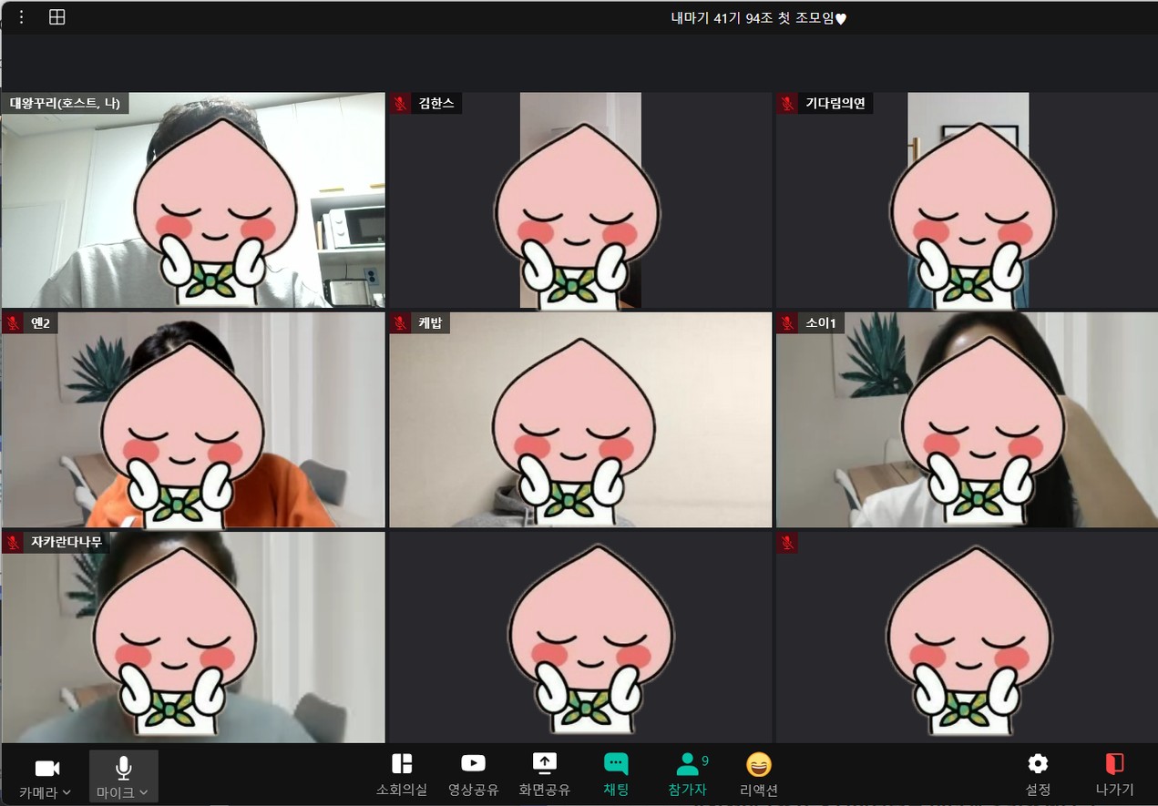The width and height of the screenshot is (1158, 806).
Task: Click the name label 김한스
Action: (436, 103)
